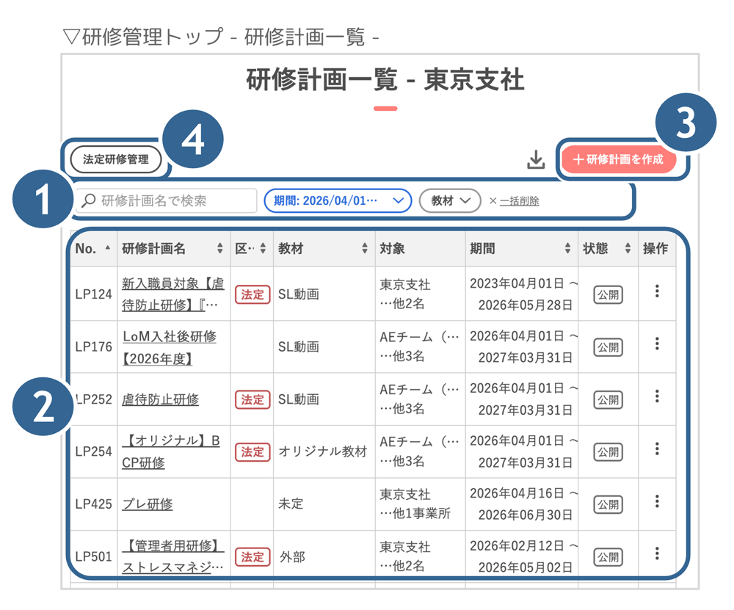Click the ＋研修計画を作成 button
The height and width of the screenshot is (610, 734).
click(x=618, y=159)
